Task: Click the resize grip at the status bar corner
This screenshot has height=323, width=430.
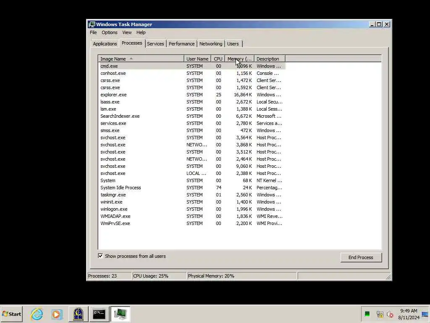Action: point(388,277)
